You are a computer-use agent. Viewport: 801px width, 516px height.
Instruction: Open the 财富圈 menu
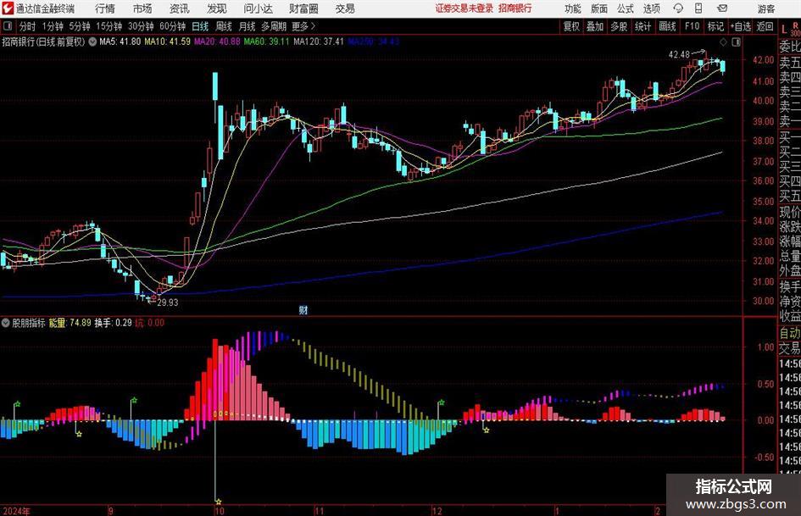303,8
